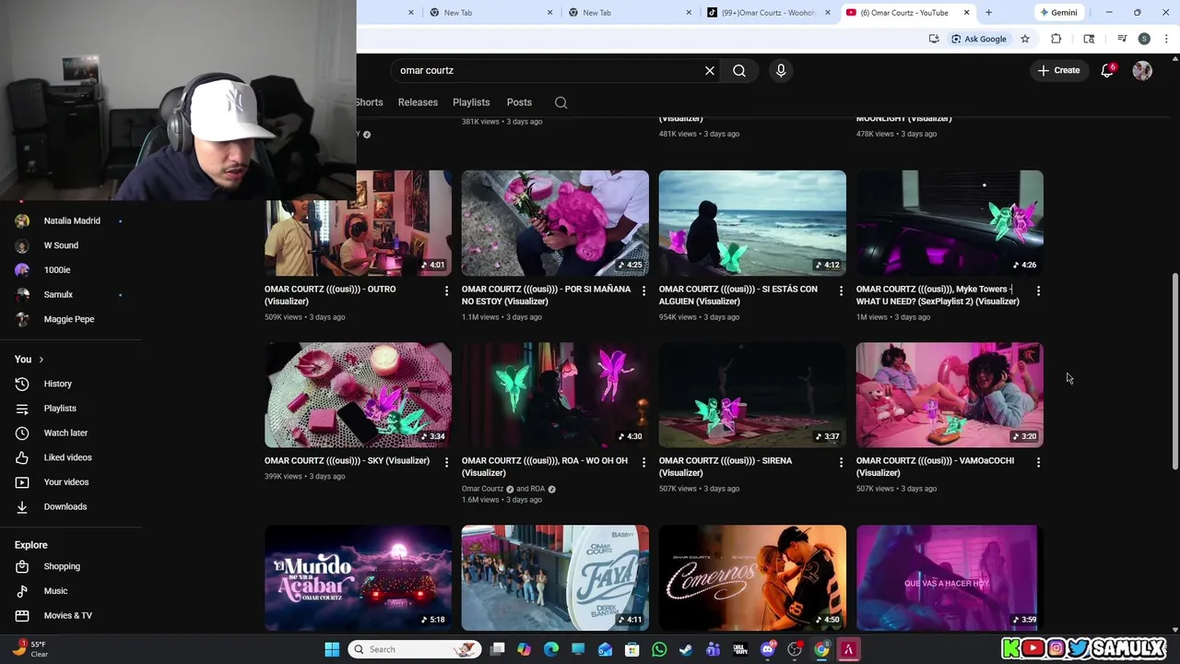Open more options for WHAT U NEED? video
Image resolution: width=1180 pixels, height=664 pixels.
point(1038,291)
